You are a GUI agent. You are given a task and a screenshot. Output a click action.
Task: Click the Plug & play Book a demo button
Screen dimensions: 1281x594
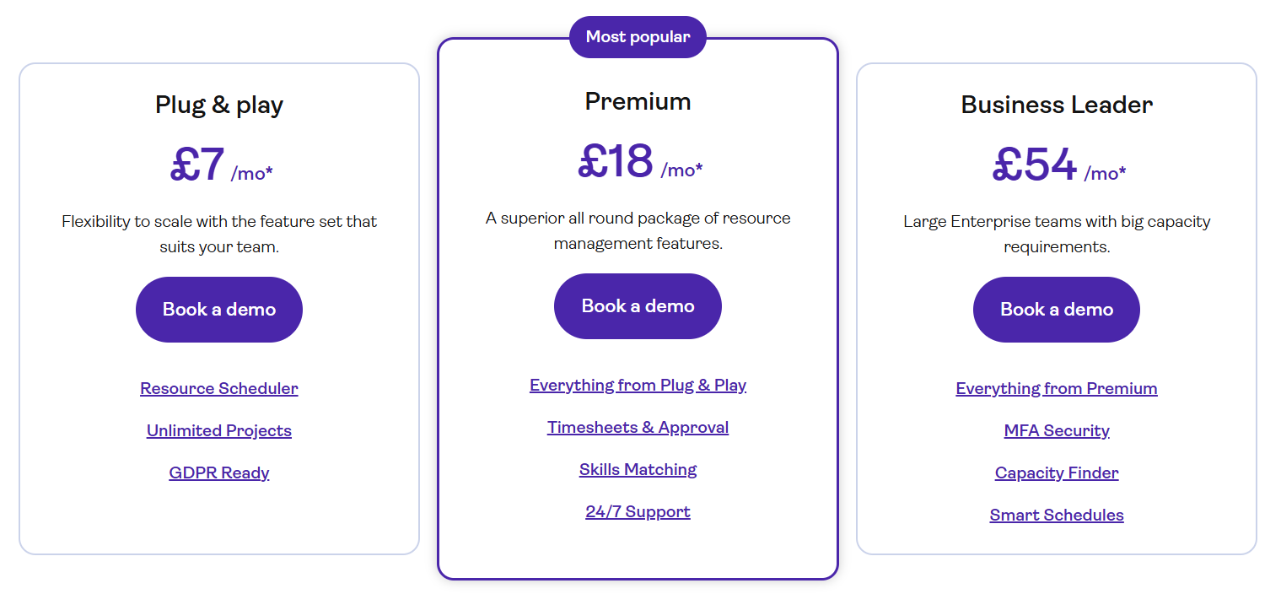point(218,309)
